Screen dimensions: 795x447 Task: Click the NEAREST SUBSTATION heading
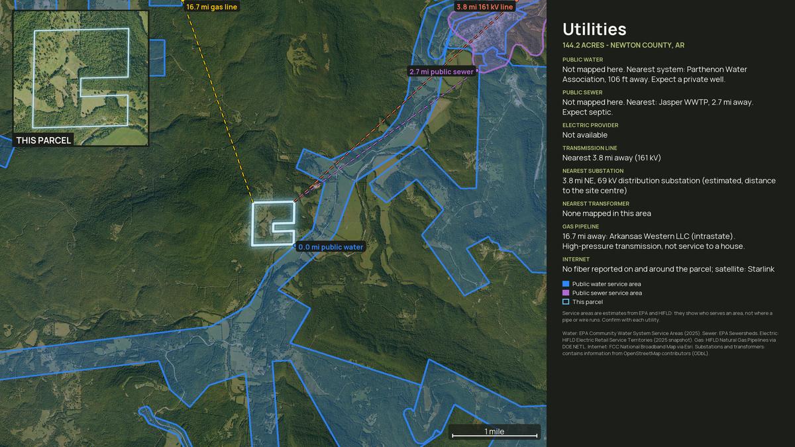click(593, 171)
